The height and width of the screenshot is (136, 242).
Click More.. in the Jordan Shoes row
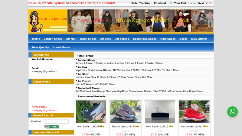point(161,63)
